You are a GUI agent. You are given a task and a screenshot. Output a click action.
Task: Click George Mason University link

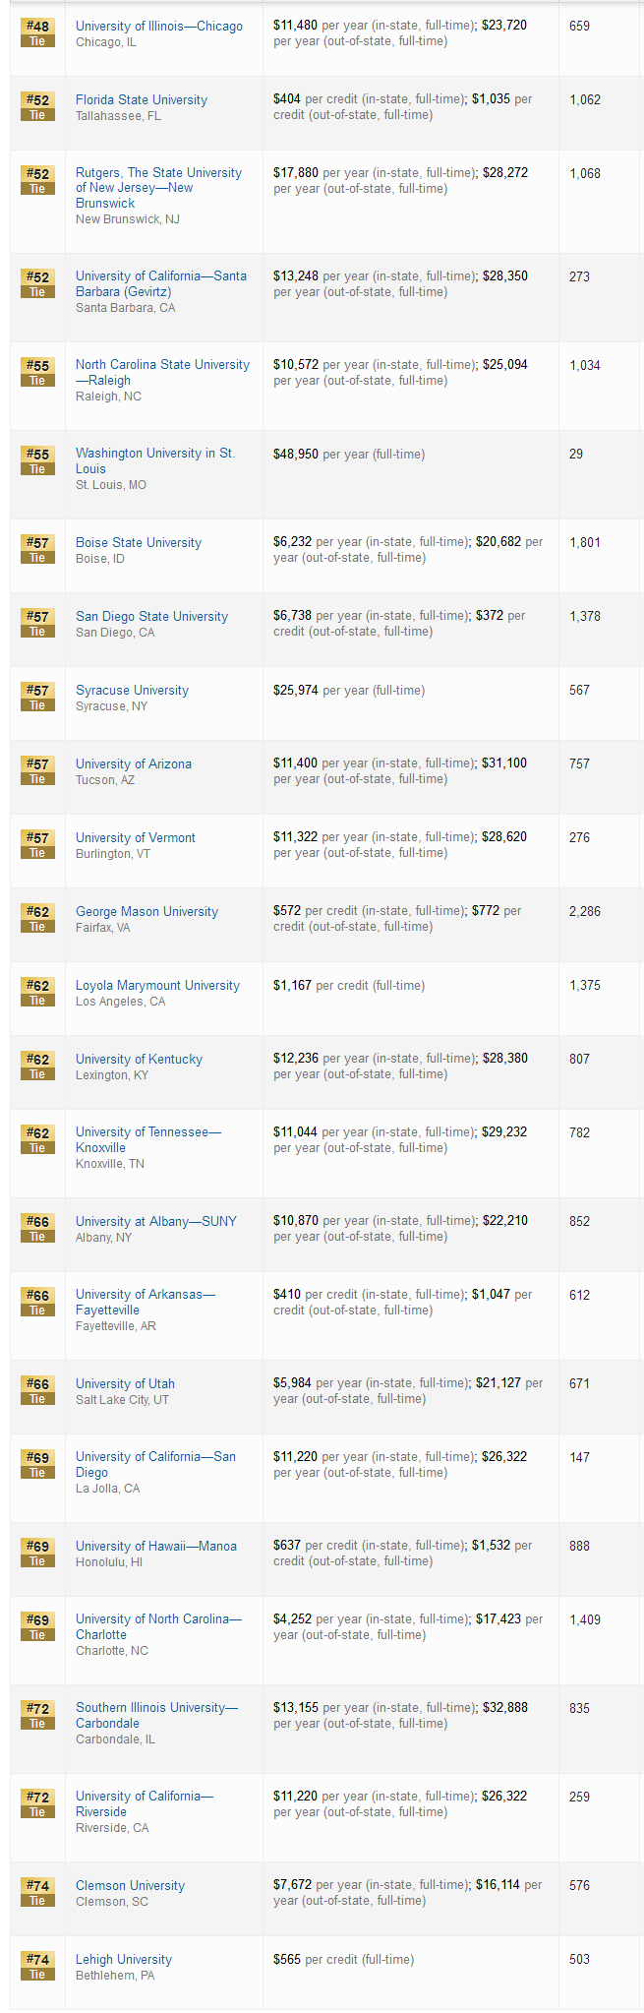click(146, 911)
